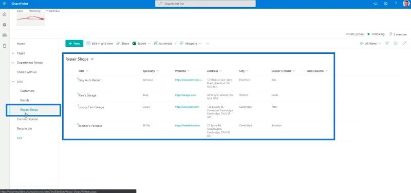Open the easyautorepair website link
This screenshot has height=193, width=411.
click(x=189, y=80)
